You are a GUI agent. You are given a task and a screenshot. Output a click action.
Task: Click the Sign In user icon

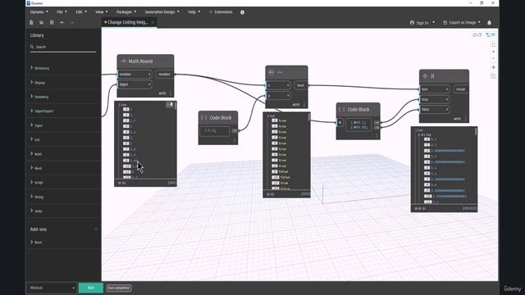click(412, 23)
